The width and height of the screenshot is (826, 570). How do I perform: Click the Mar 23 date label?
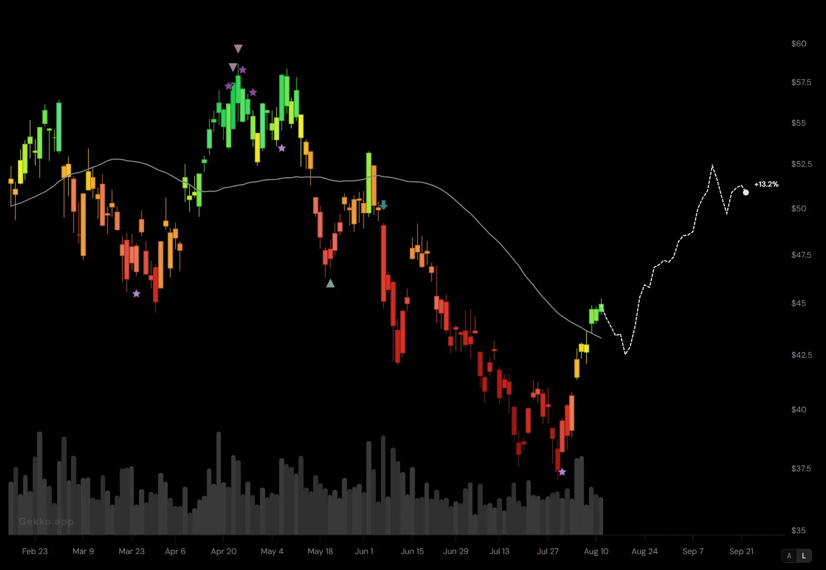[x=132, y=551]
